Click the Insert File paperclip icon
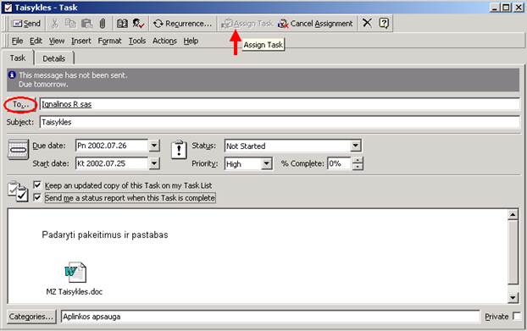Screen dimensions: 527x331 pos(103,24)
